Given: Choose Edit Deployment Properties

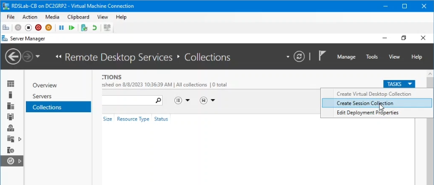Looking at the screenshot, I should [377, 113].
